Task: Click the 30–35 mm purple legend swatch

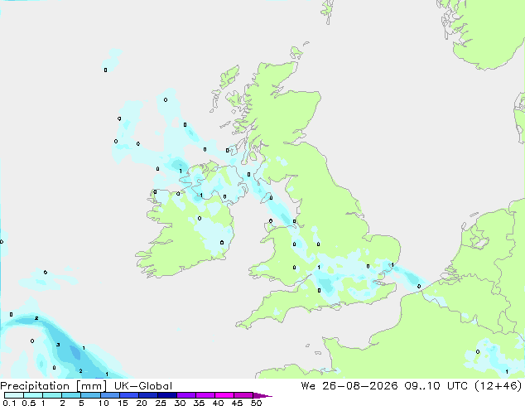Action: point(186,395)
